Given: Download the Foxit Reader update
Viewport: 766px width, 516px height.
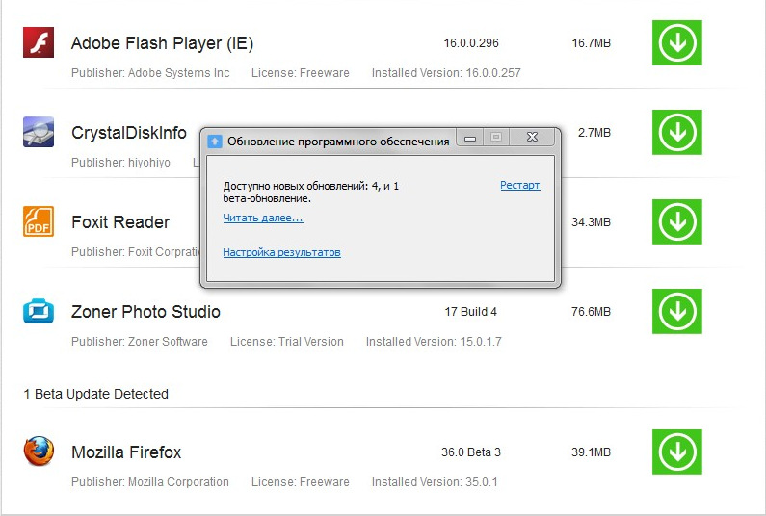Looking at the screenshot, I should click(x=677, y=221).
